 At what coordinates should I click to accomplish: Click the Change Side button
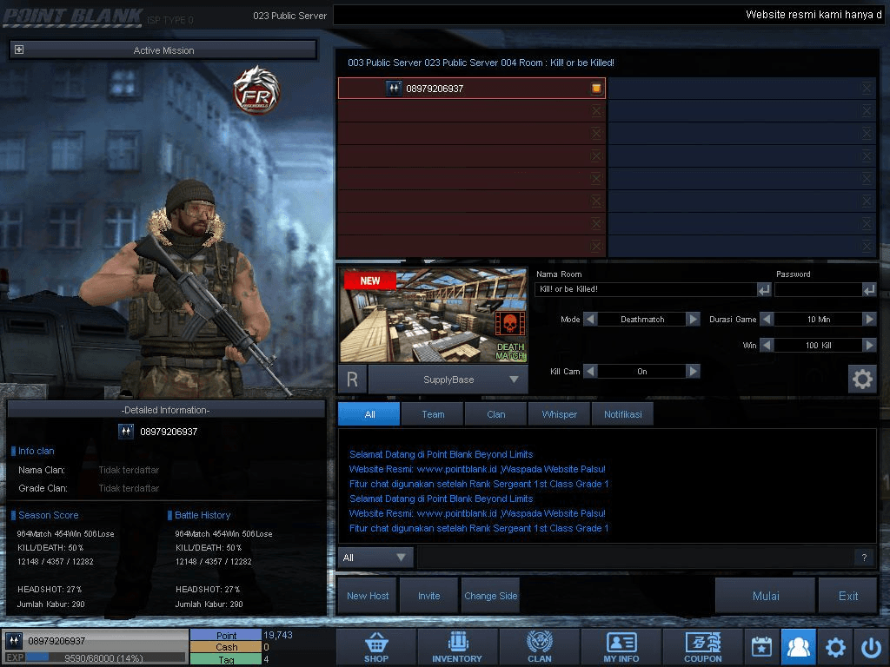point(491,596)
